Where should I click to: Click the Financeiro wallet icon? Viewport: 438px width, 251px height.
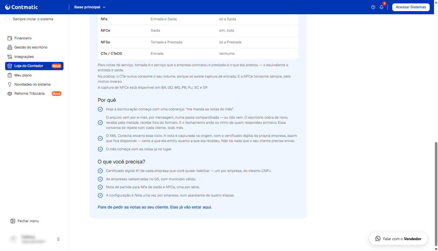[9, 38]
